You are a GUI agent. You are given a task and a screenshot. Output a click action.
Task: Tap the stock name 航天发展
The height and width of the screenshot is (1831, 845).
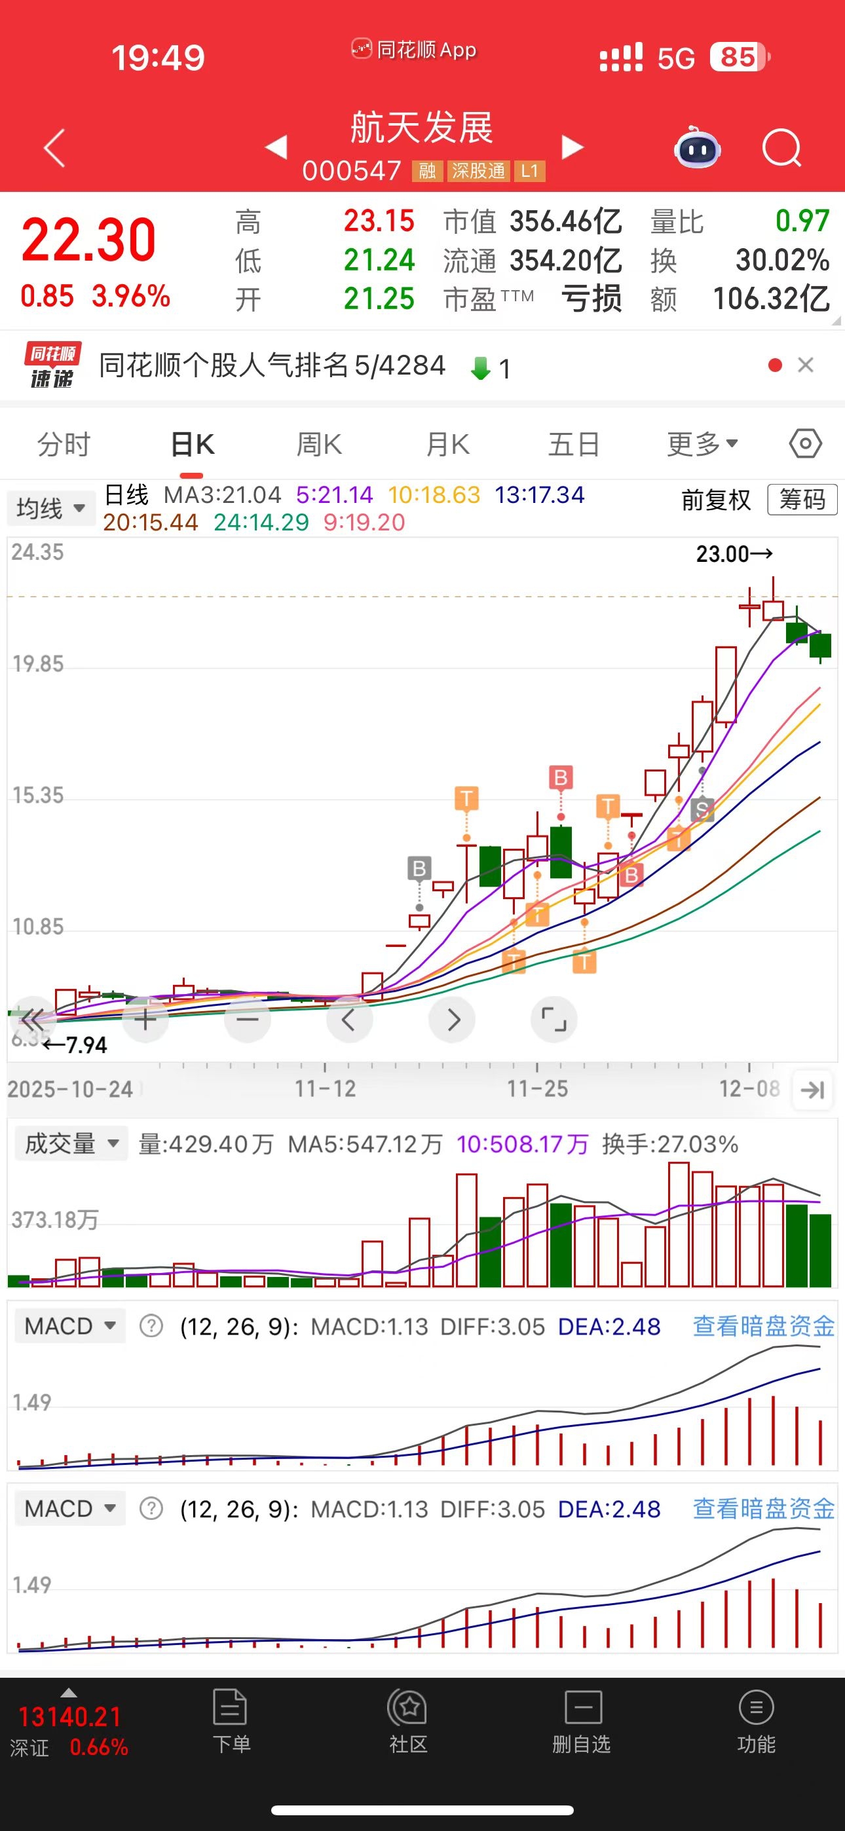click(x=422, y=128)
